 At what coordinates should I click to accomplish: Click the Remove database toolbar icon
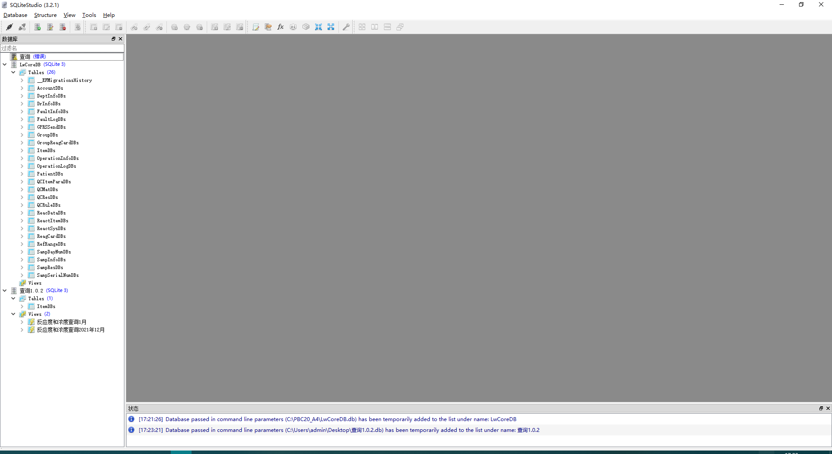click(63, 27)
